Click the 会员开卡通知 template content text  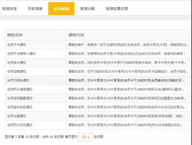128,45
